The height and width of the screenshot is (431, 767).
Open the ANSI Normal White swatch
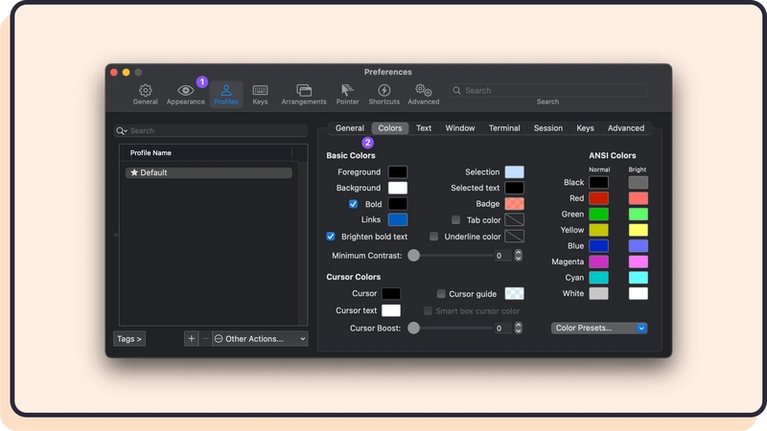pos(598,293)
